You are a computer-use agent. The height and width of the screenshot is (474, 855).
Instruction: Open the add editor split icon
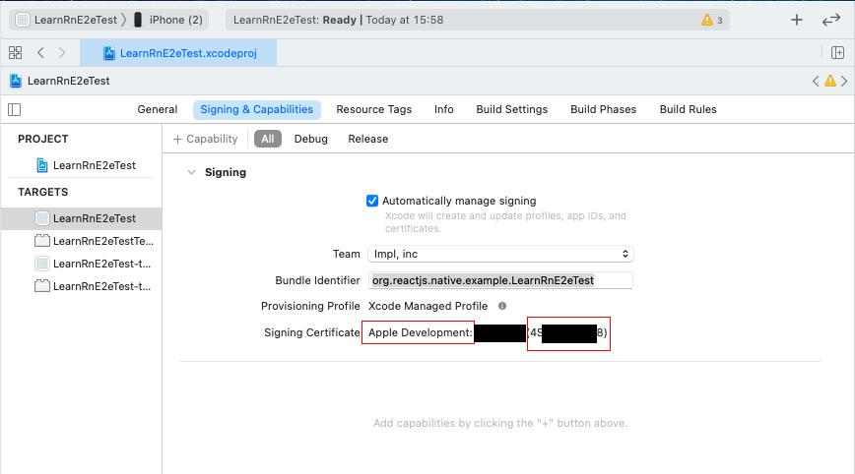837,53
